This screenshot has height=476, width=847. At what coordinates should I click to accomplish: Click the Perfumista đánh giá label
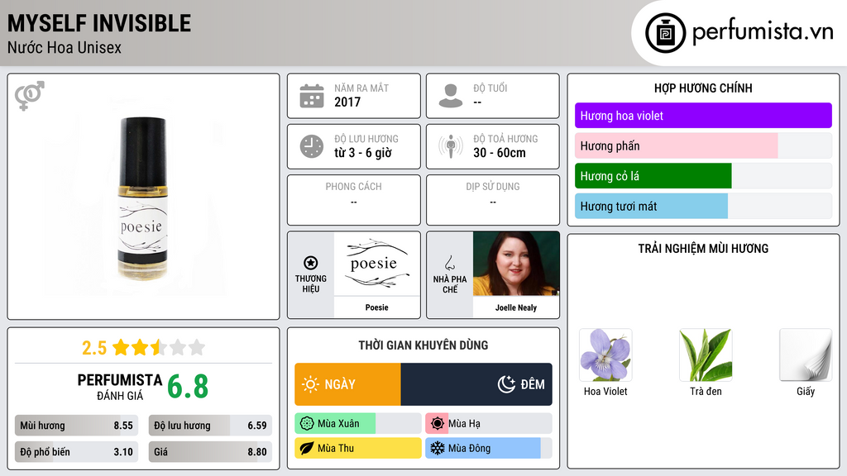[x=120, y=387]
